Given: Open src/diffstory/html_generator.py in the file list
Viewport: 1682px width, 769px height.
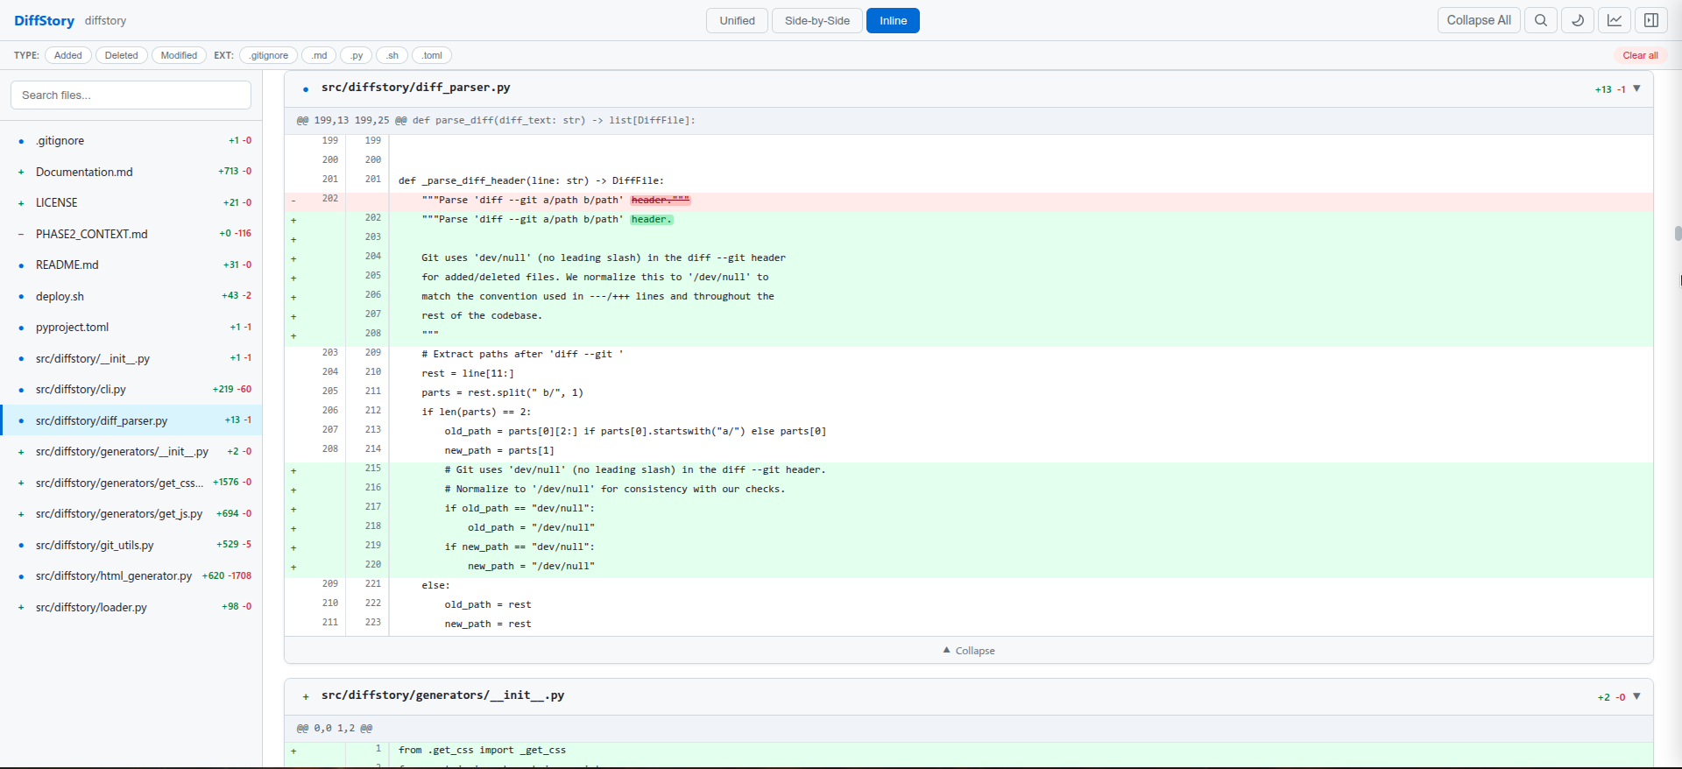Looking at the screenshot, I should (131, 575).
